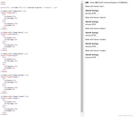Place cursor on table frame="hsides" code line

coord(10,77)
